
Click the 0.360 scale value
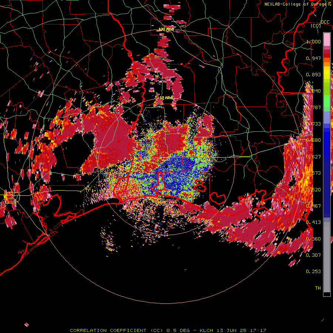(x=313, y=239)
